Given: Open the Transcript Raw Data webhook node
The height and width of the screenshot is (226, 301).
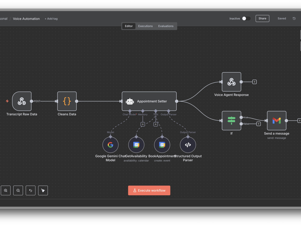Looking at the screenshot, I should (x=22, y=101).
